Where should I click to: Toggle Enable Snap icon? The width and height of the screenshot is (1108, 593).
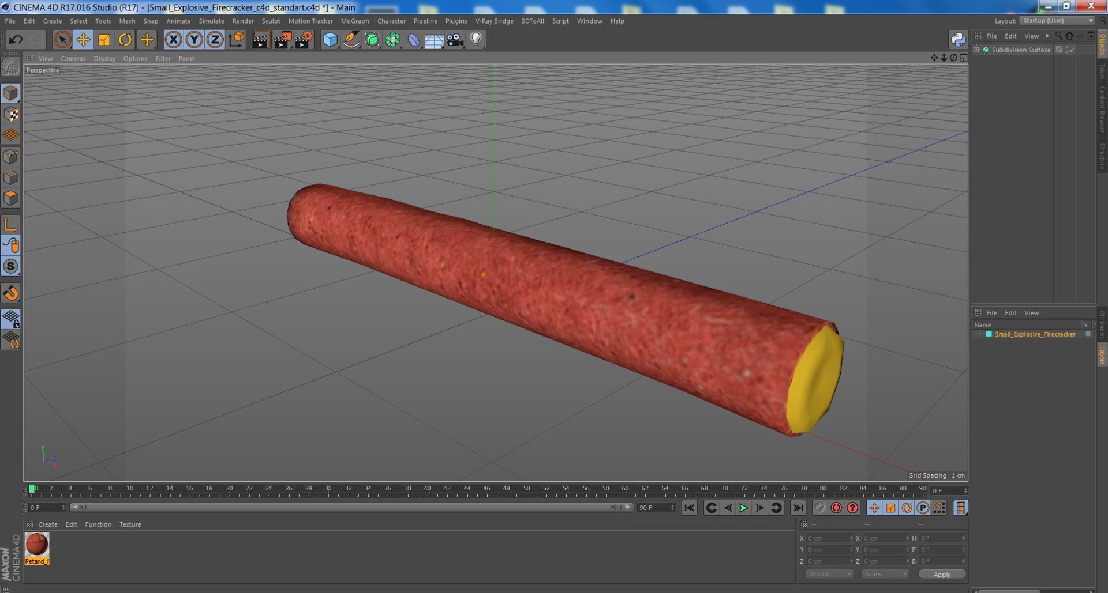point(11,293)
